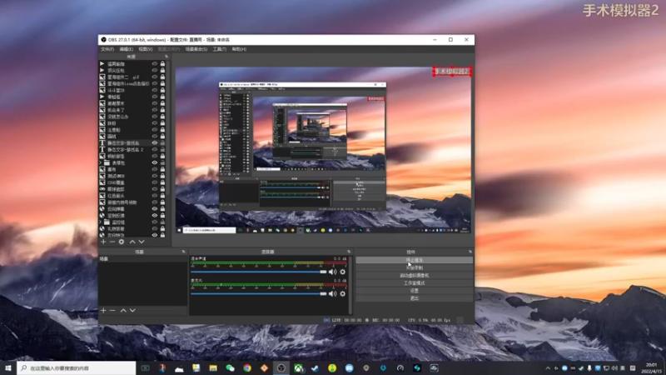Hide the 静态文字-替班名 source eye
The image size is (666, 375).
tap(155, 143)
